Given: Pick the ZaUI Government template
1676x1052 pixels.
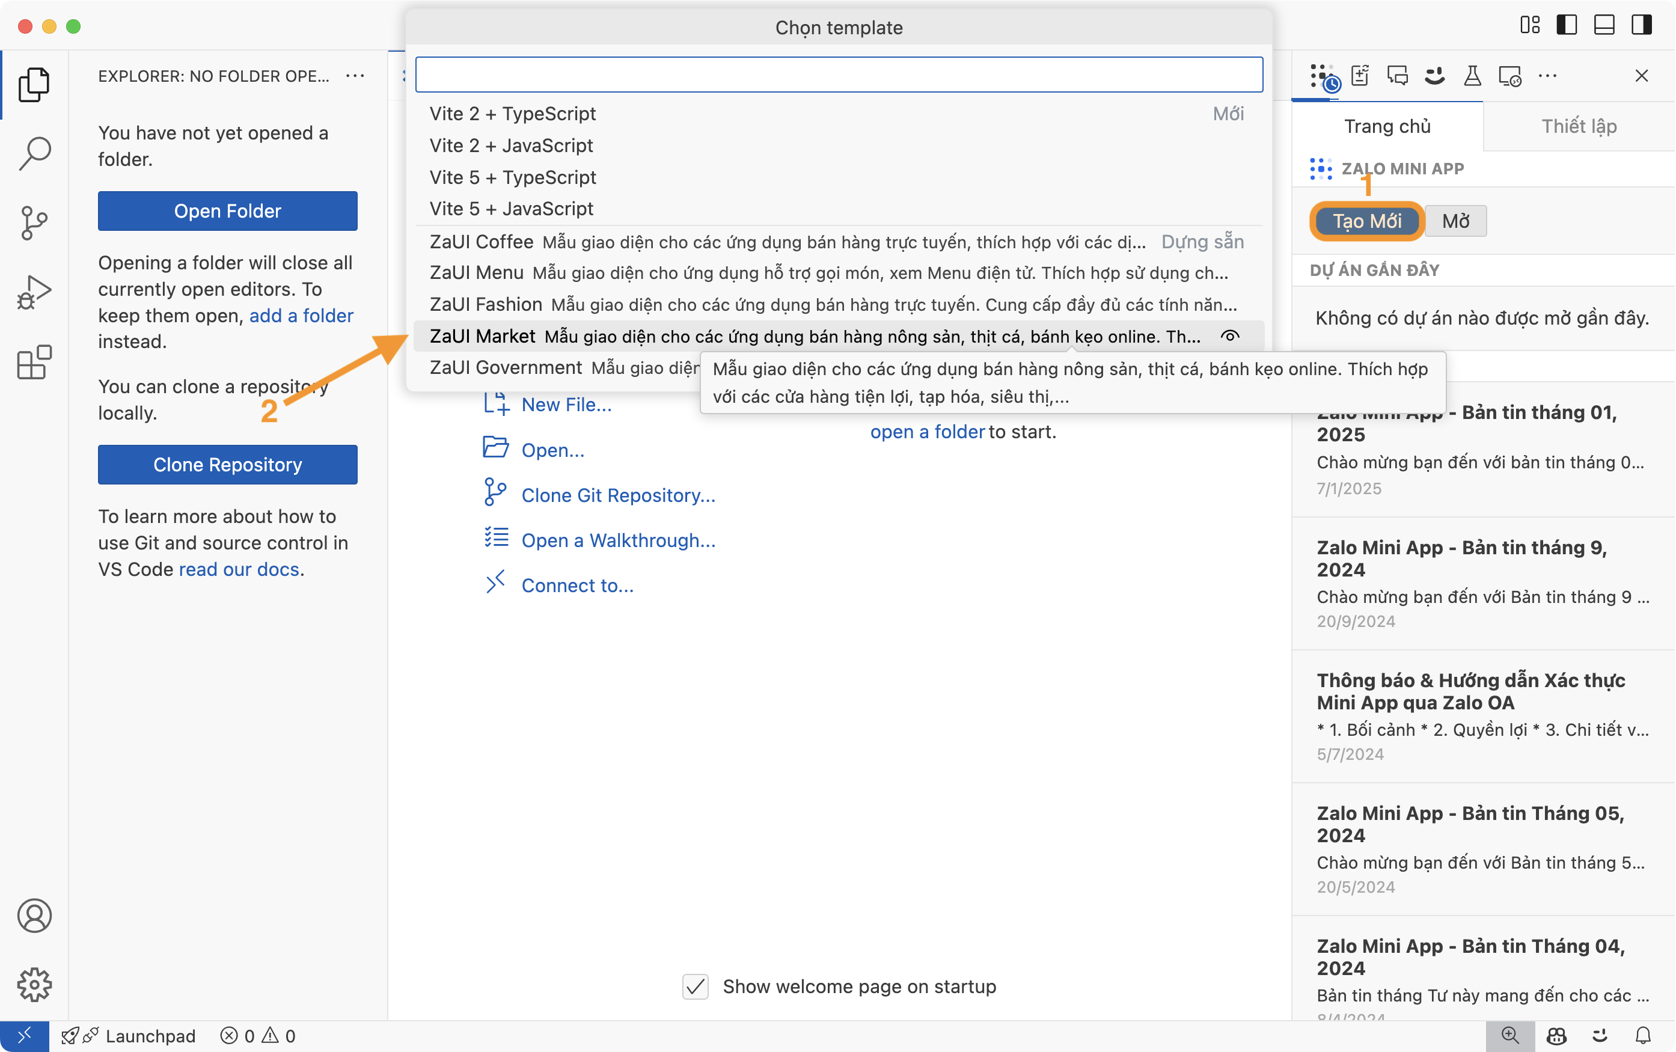Looking at the screenshot, I should [x=557, y=367].
